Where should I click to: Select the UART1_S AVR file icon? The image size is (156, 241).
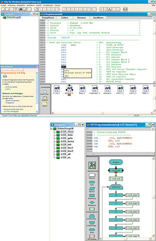pos(120,89)
